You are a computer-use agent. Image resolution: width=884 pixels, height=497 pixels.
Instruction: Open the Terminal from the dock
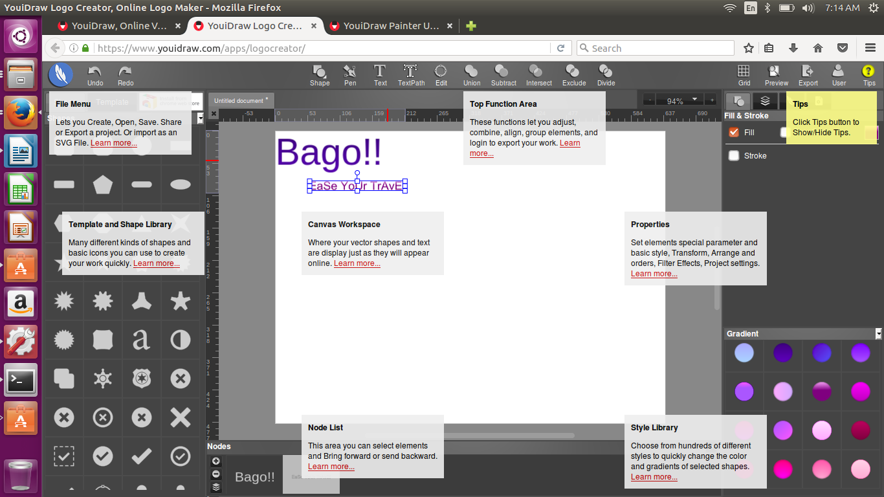pyautogui.click(x=21, y=381)
